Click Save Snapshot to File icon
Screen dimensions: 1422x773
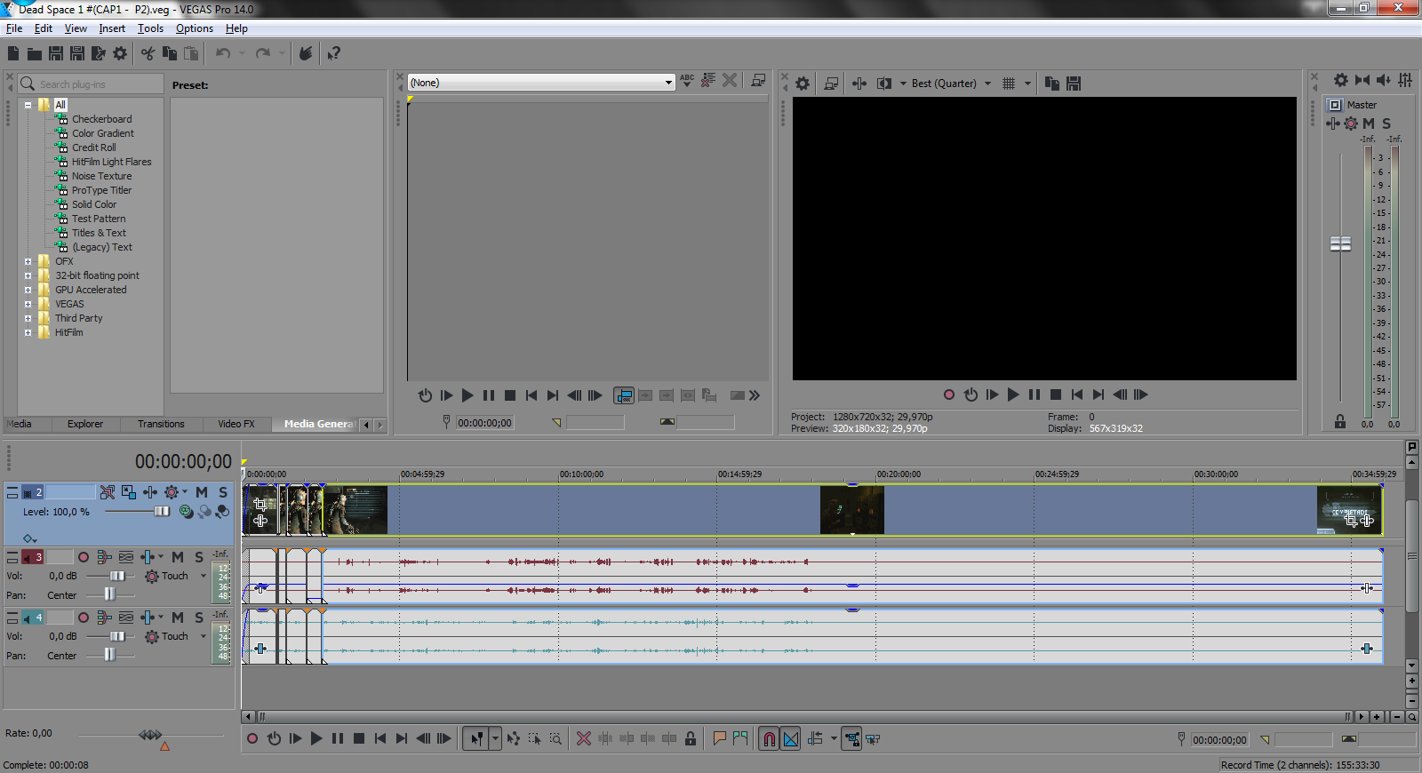click(x=1074, y=84)
